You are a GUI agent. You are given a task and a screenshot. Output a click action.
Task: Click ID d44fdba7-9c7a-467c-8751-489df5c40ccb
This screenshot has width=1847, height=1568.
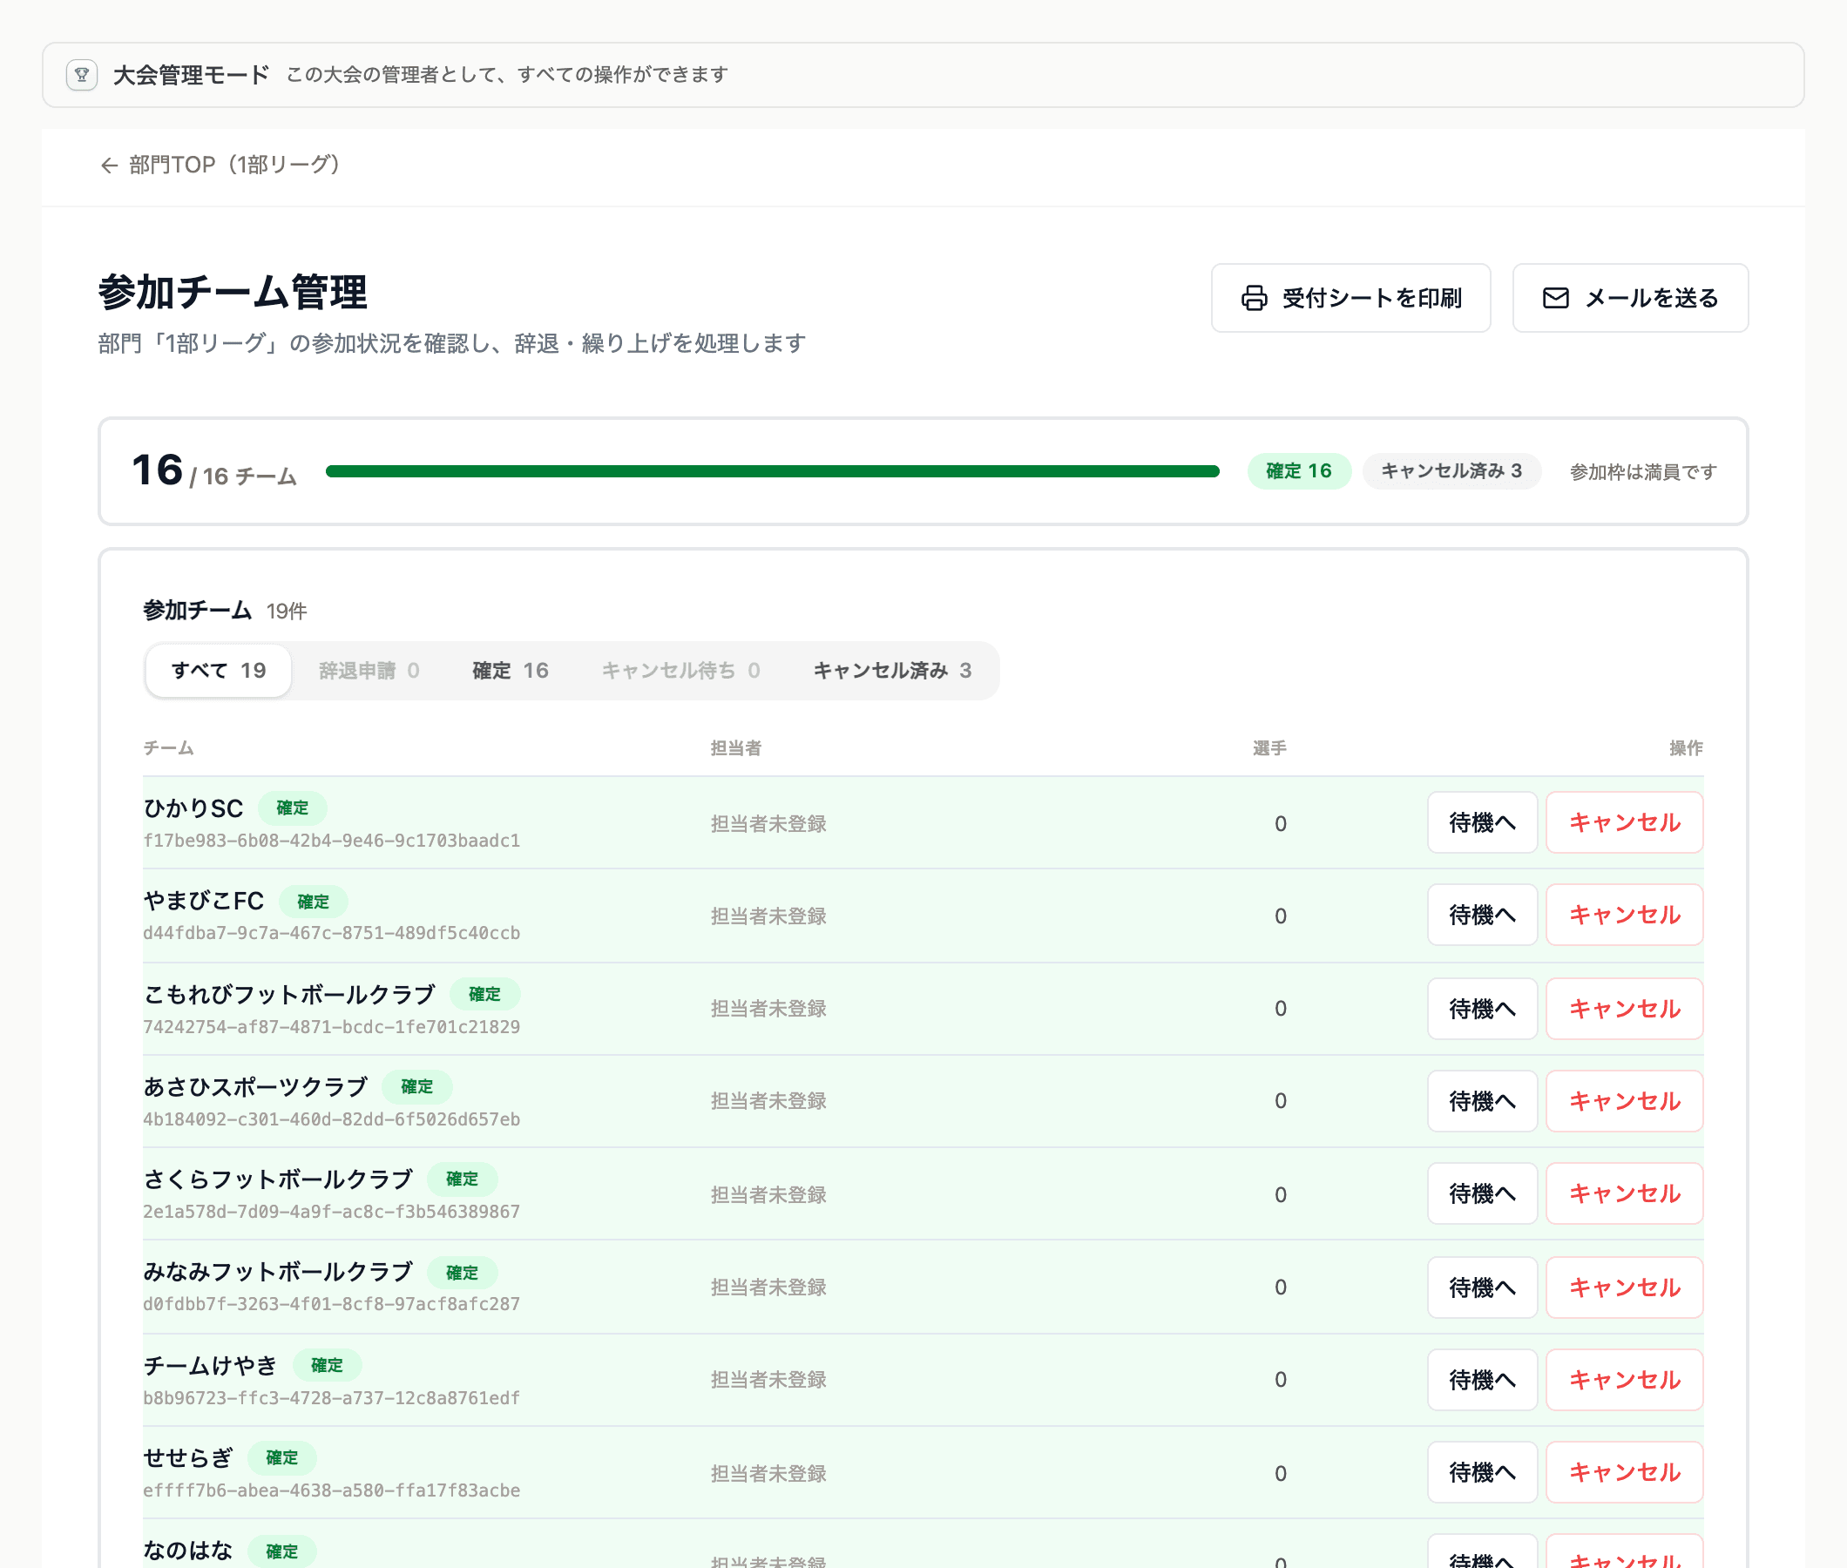[332, 933]
